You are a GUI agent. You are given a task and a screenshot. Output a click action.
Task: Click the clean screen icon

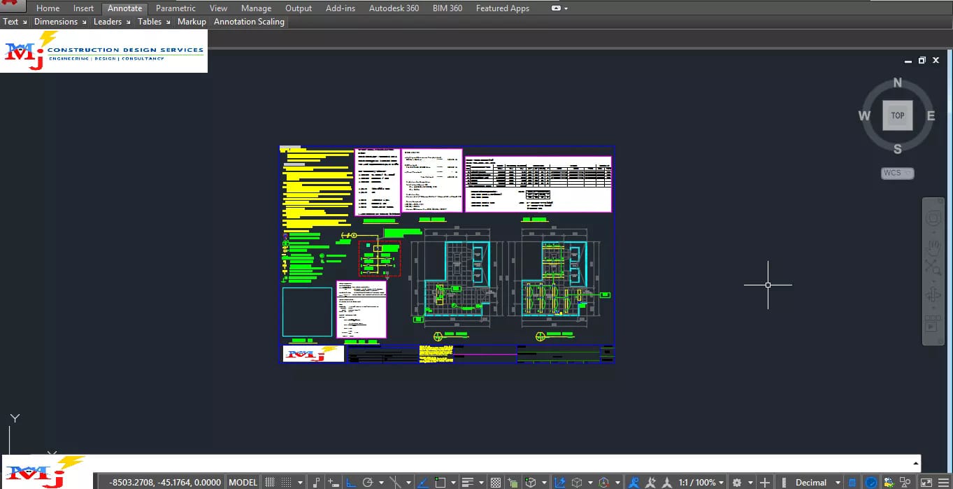pos(926,482)
